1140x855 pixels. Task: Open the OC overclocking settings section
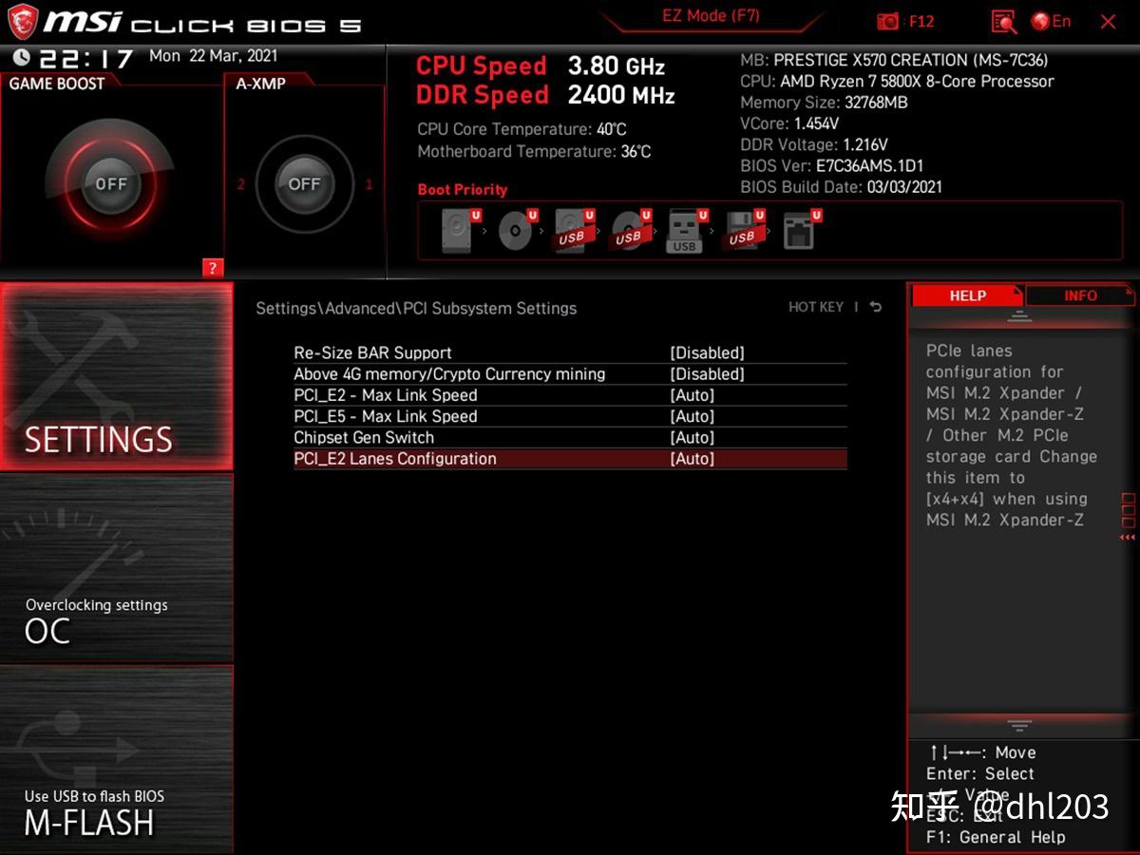point(116,568)
